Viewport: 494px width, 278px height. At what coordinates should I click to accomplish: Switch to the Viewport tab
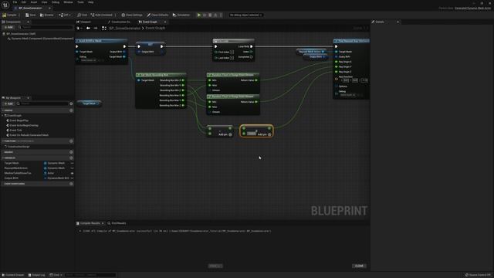pyautogui.click(x=84, y=22)
